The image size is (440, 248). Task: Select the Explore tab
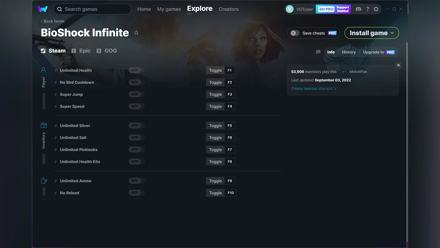(x=200, y=8)
